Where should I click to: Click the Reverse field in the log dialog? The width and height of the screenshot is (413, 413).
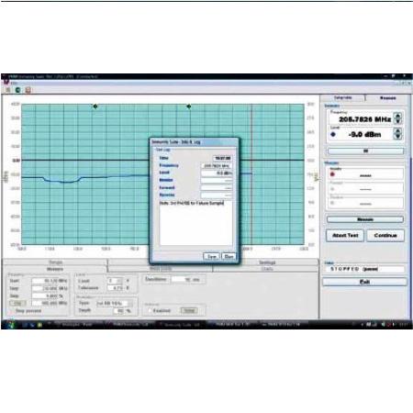click(217, 195)
